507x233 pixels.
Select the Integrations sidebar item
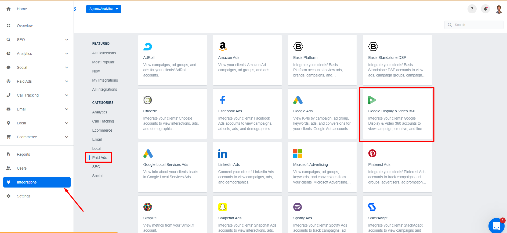[x=37, y=182]
